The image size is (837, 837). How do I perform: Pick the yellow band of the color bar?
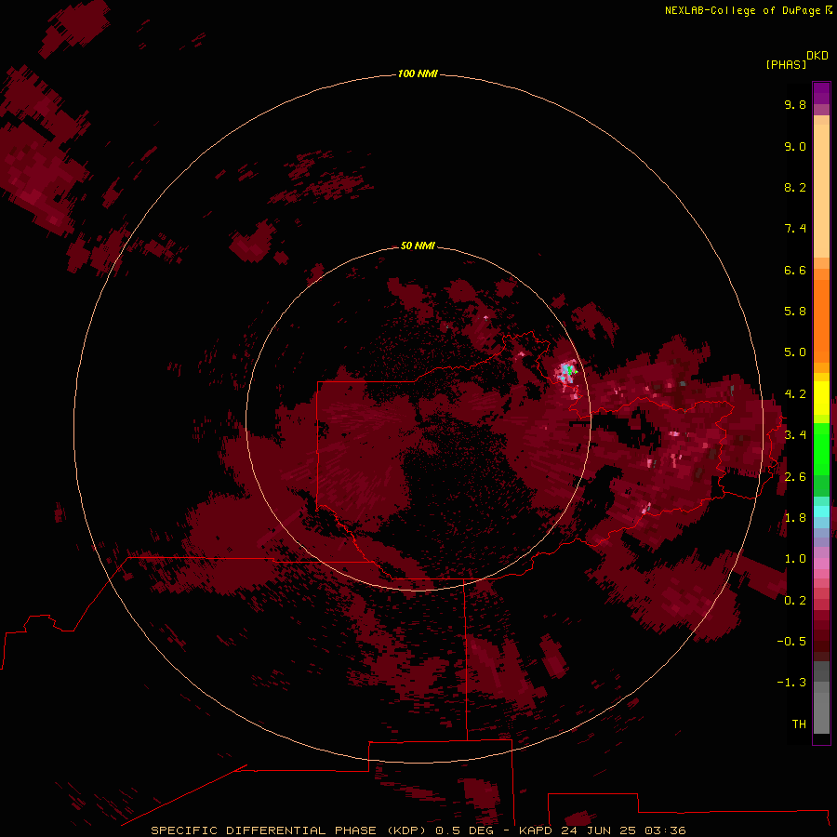[821, 398]
